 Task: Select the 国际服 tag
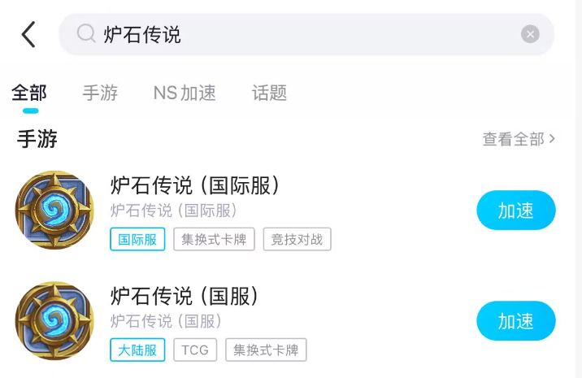pyautogui.click(x=137, y=239)
